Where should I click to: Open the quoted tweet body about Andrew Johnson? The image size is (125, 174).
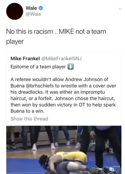coord(63,95)
